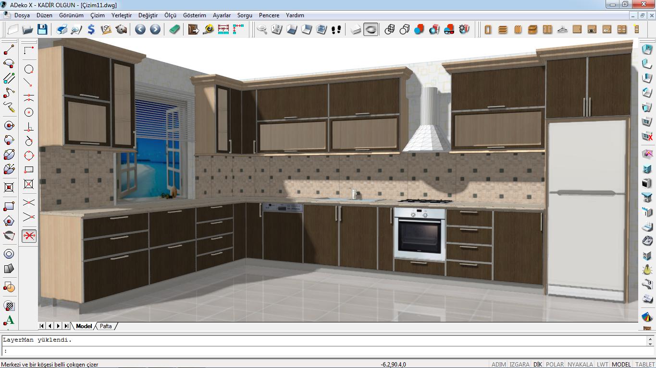
Task: Select the line drawing tool in left toolbar
Action: (x=9, y=50)
